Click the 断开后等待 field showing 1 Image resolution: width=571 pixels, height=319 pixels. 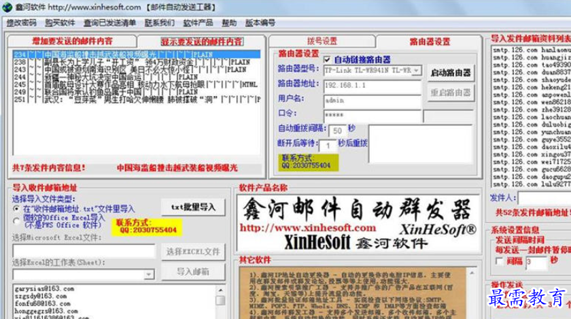[x=328, y=146]
